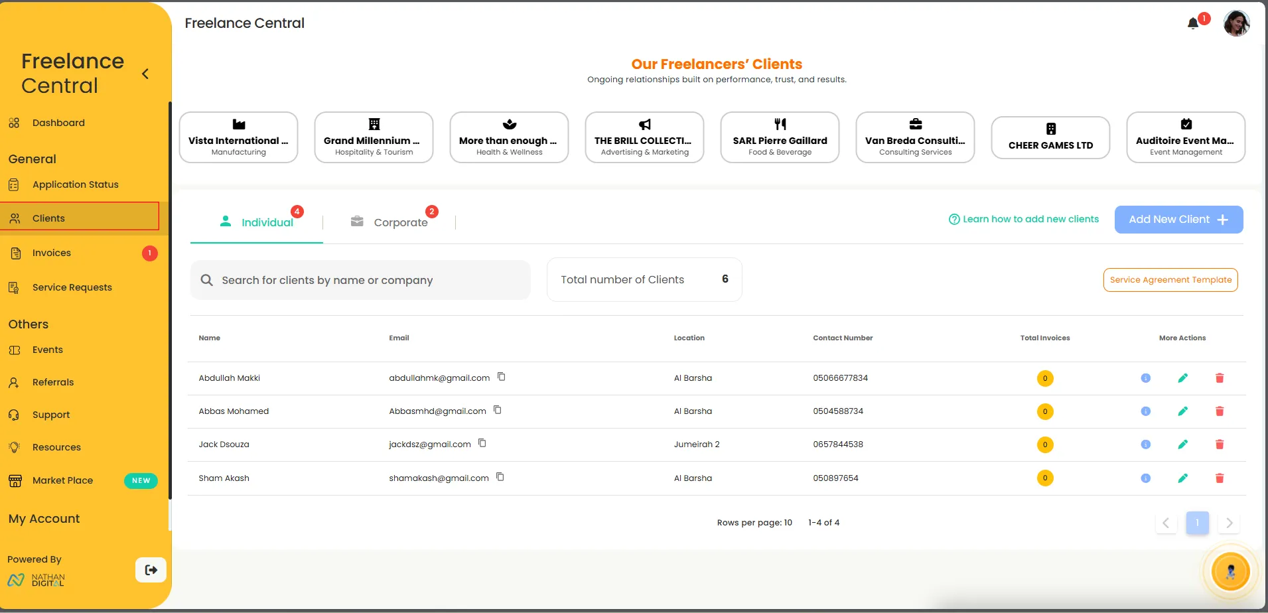This screenshot has height=613, width=1268.
Task: Copy Abdullah Makki's email address
Action: tap(501, 377)
